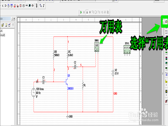Select Circuit1 in the design tree
Image resolution: width=168 pixels, height=126 pixels.
pos(3,35)
